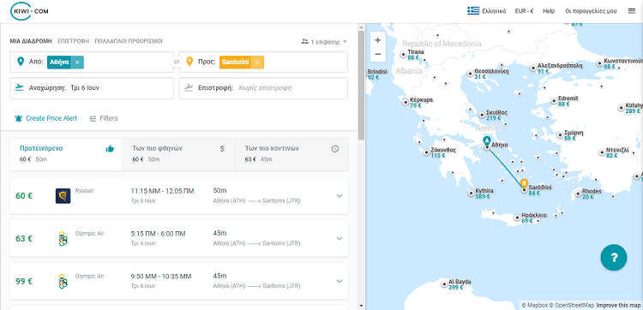643x310 pixels.
Task: Open the Help link
Action: point(549,11)
